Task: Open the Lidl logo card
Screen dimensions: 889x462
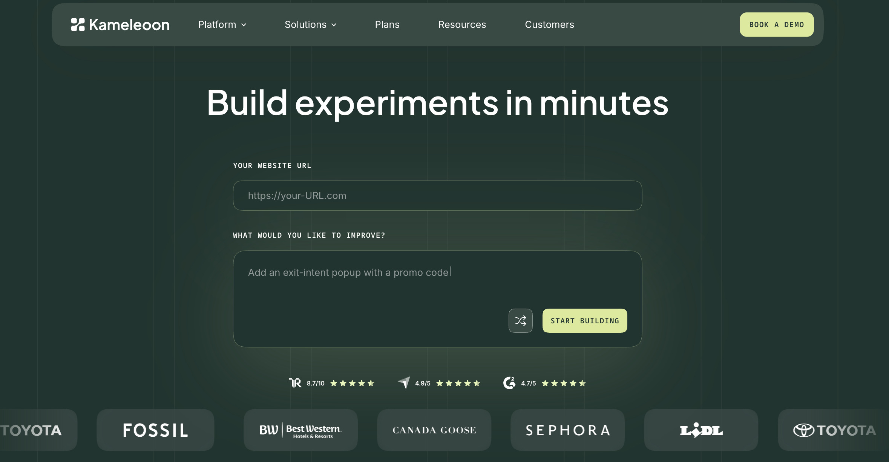Action: tap(701, 430)
